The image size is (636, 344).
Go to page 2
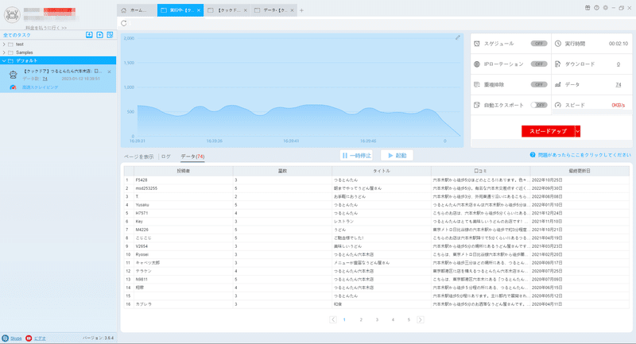coord(361,319)
